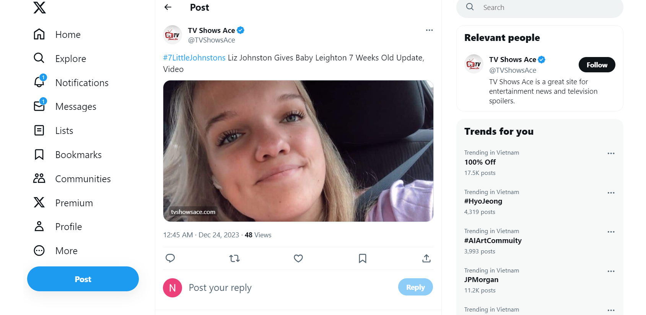Image resolution: width=646 pixels, height=315 pixels.
Task: Click the reply speech bubble icon
Action: coord(170,258)
